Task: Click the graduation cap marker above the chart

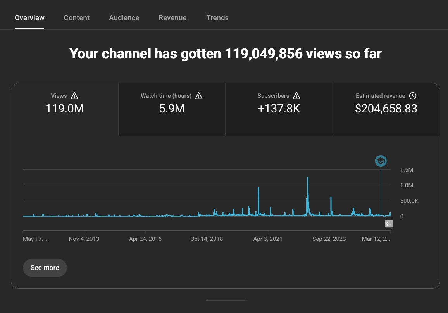Action: (x=381, y=161)
